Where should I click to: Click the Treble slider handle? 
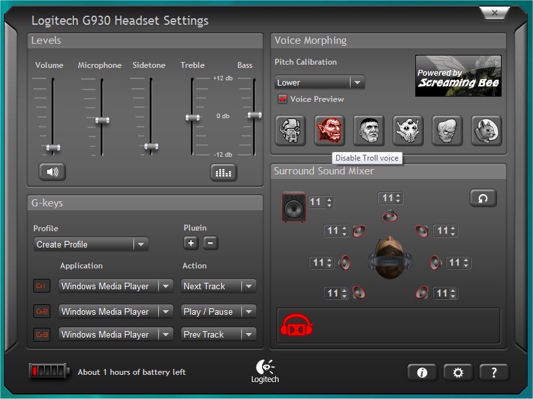192,118
